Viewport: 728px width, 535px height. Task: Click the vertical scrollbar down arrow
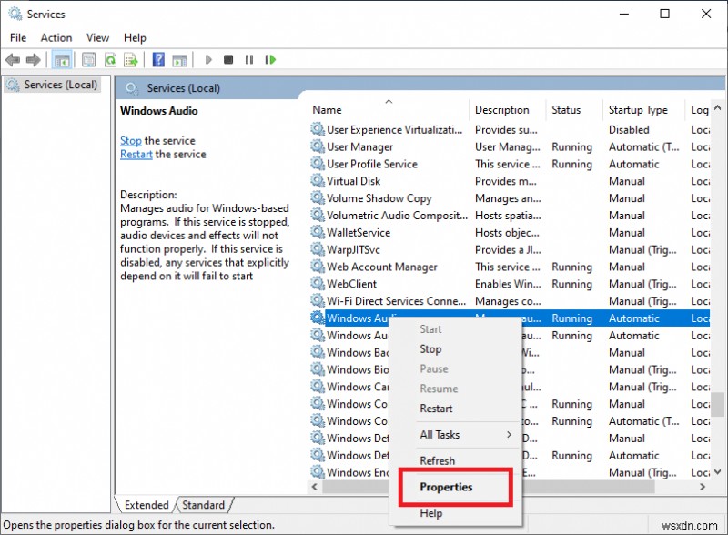coord(717,472)
